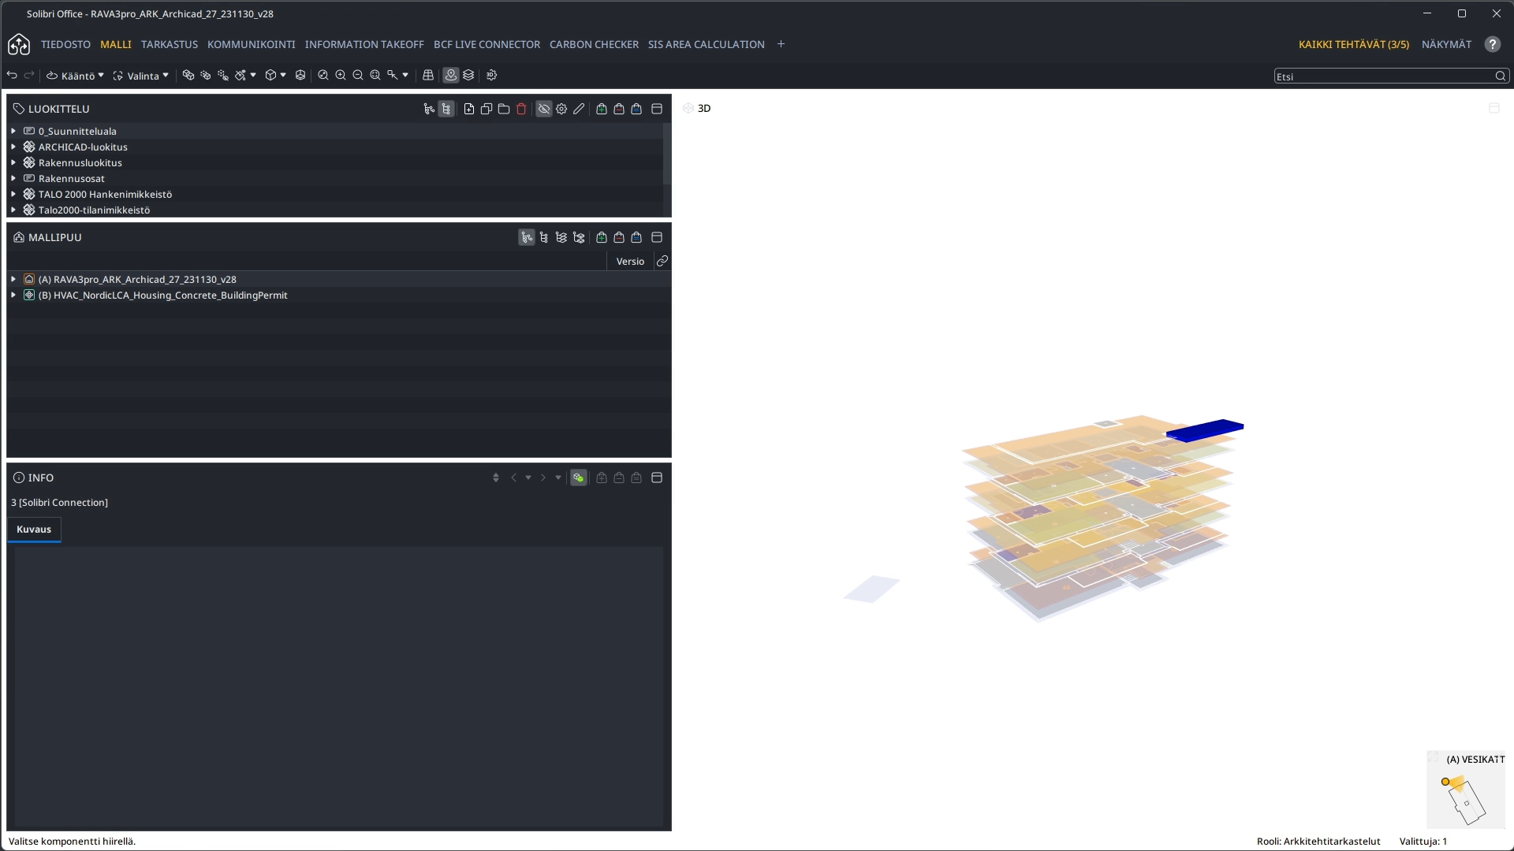Maximize the Mallipuu panel window icon
Viewport: 1514px width, 851px height.
[657, 238]
